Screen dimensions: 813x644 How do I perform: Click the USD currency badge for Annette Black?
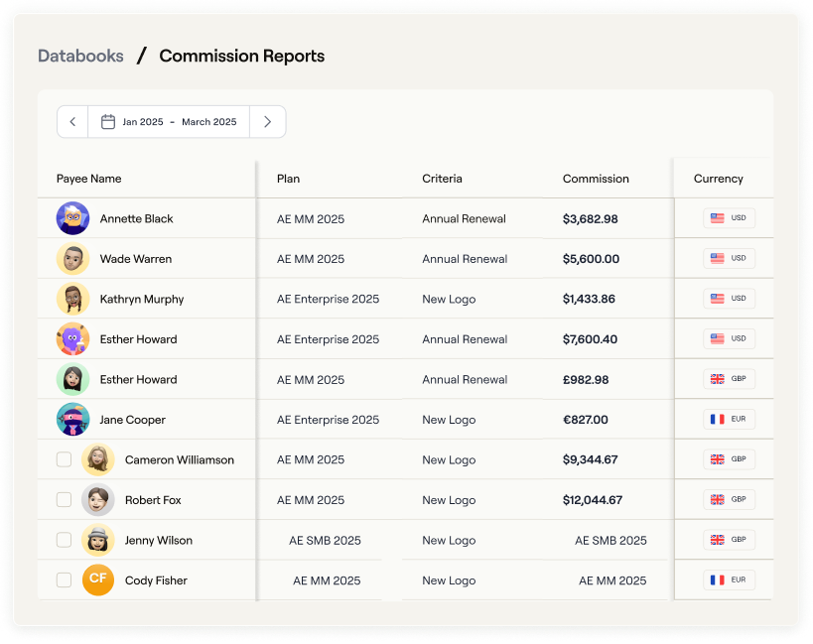(729, 218)
